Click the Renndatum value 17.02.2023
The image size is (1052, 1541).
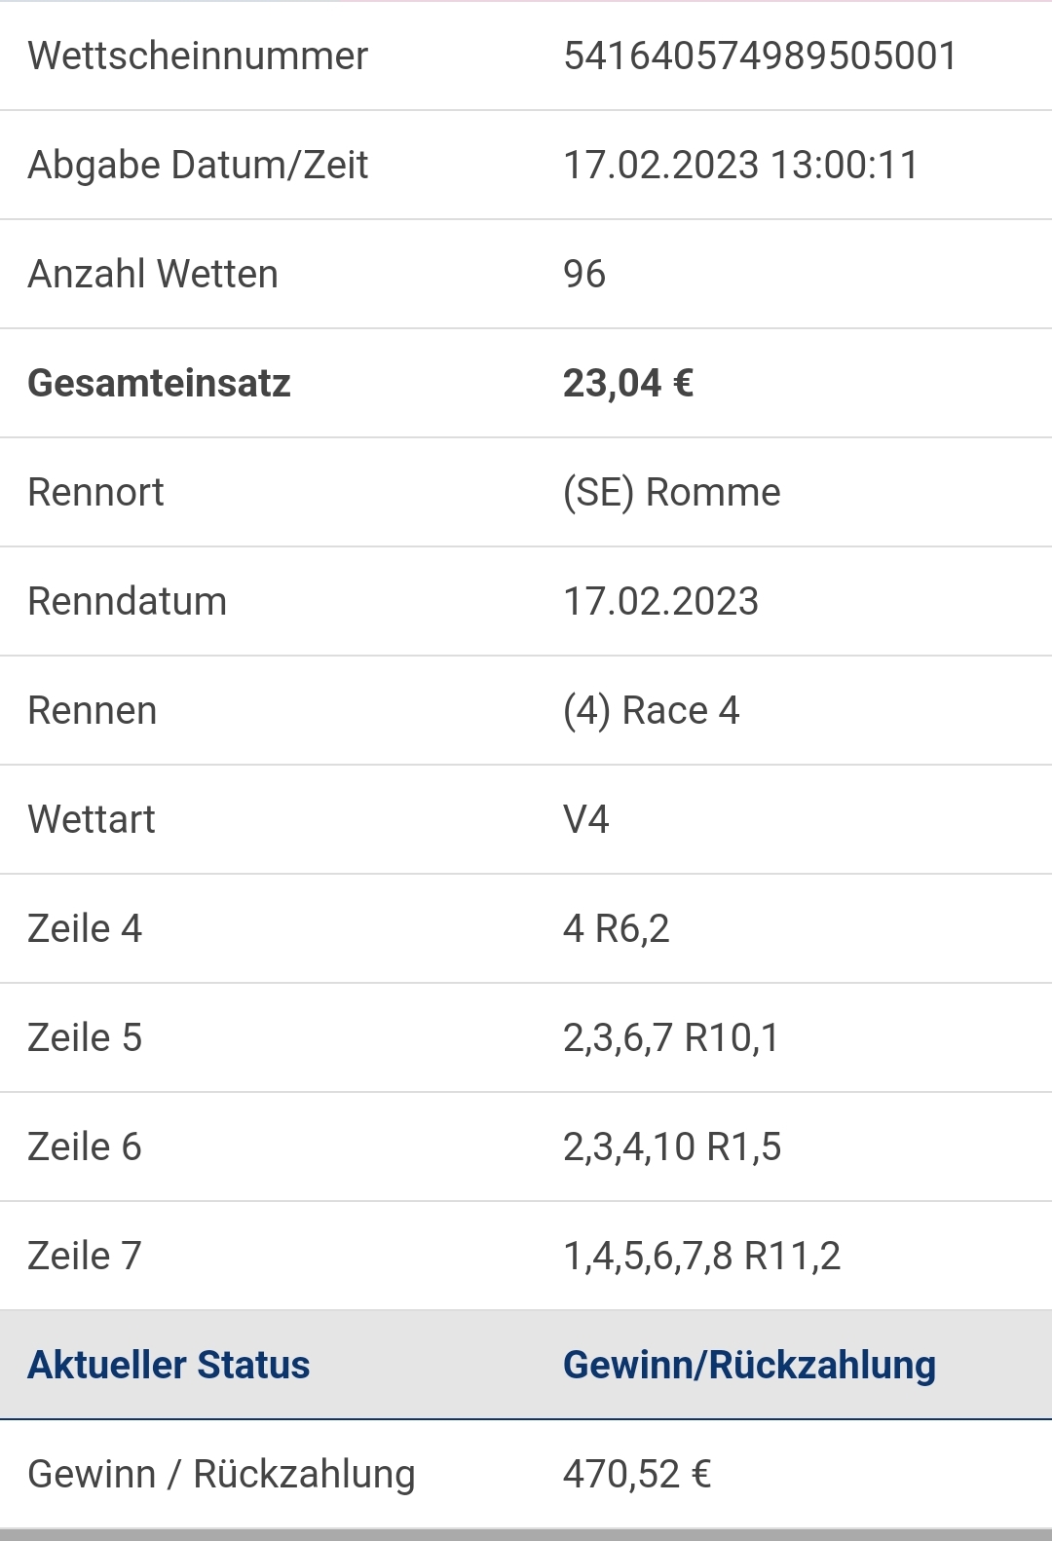click(x=660, y=601)
